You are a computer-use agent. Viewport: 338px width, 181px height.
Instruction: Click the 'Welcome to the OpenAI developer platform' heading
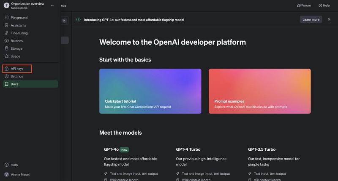coord(172,42)
